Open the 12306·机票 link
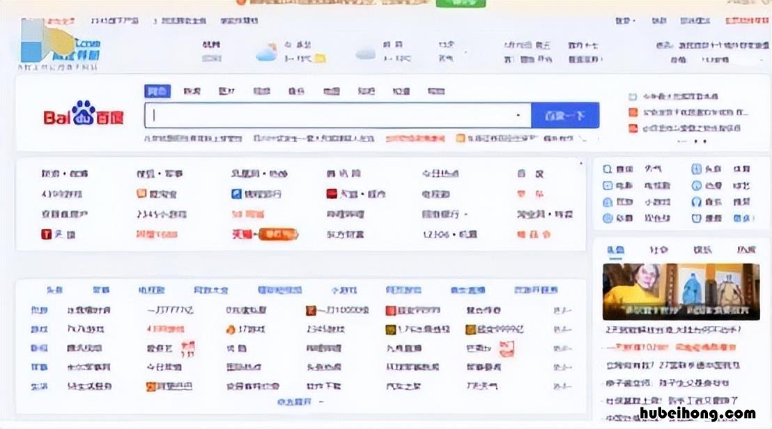Viewport: 772px width, 429px height. pos(449,234)
